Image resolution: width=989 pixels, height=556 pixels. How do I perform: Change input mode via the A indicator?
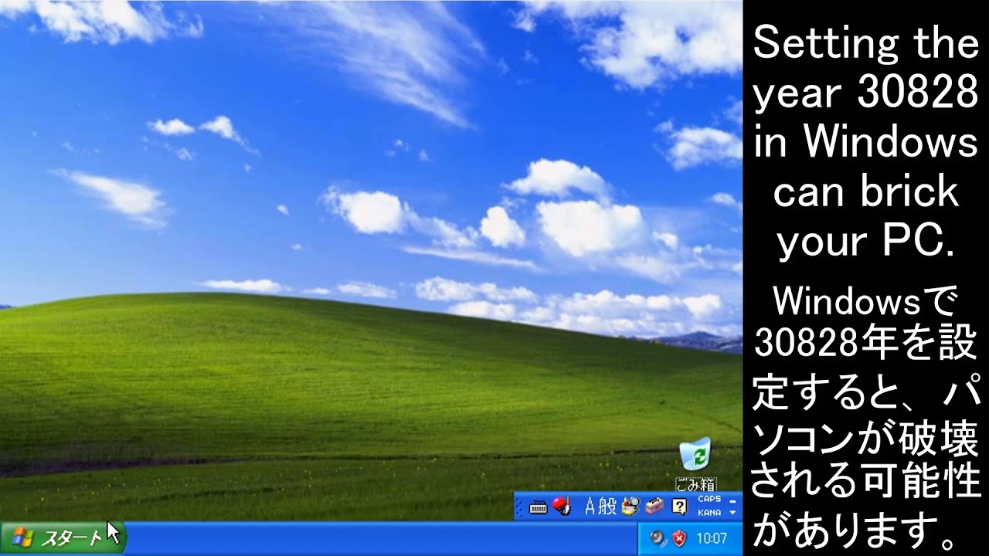(590, 507)
